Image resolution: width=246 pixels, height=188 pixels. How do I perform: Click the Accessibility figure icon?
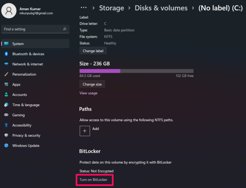click(x=6, y=125)
